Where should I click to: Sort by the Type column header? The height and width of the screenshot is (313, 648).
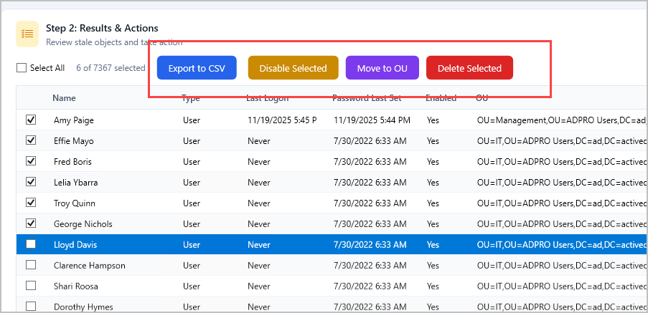tap(190, 98)
